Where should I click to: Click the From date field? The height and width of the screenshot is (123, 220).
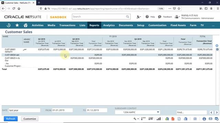[63, 110]
